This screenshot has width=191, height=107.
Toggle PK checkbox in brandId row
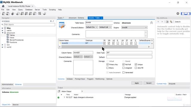[104, 43]
